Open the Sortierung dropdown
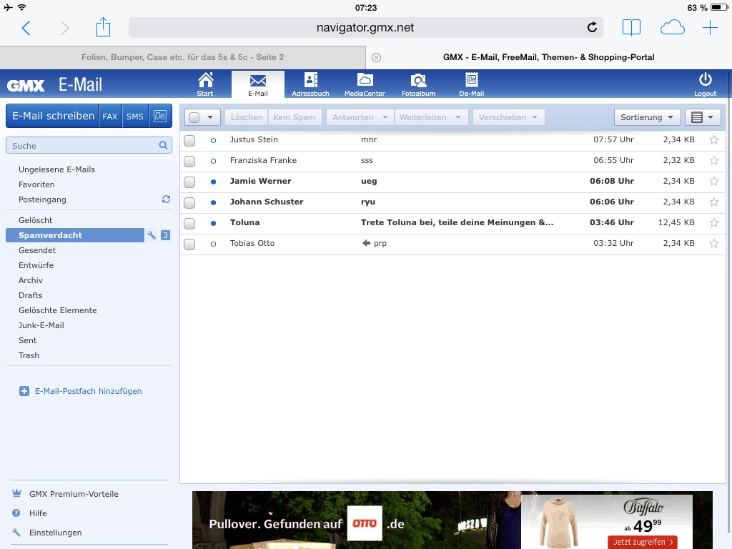Viewport: 732px width, 549px height. (647, 117)
